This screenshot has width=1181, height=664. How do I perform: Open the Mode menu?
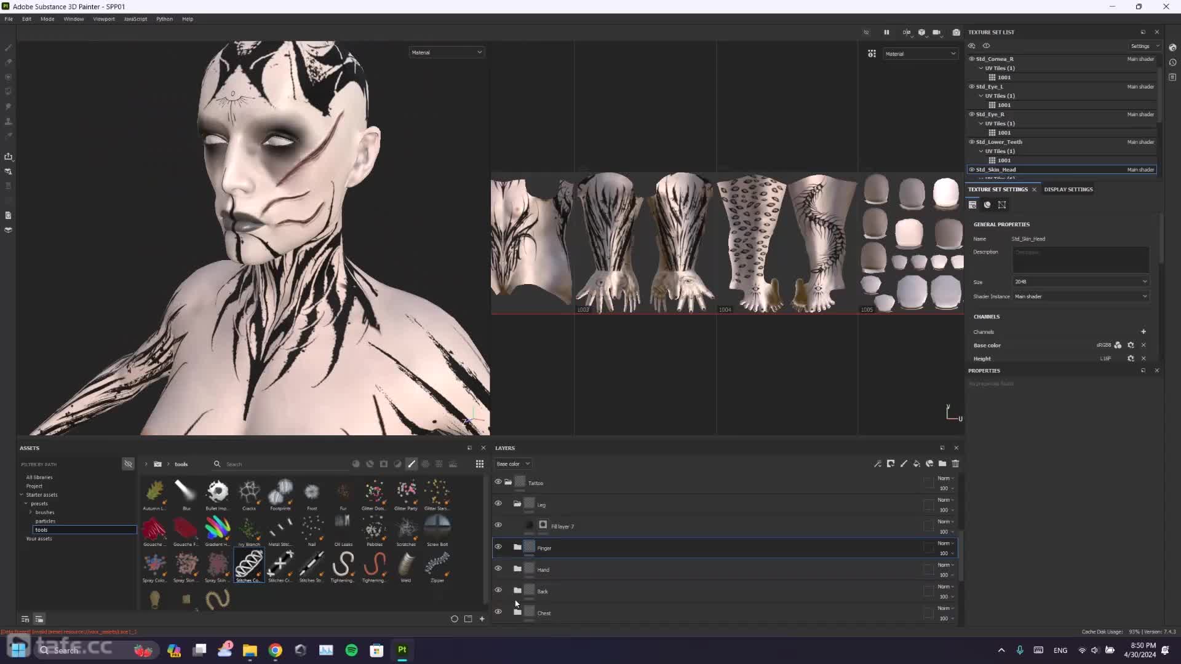(47, 19)
